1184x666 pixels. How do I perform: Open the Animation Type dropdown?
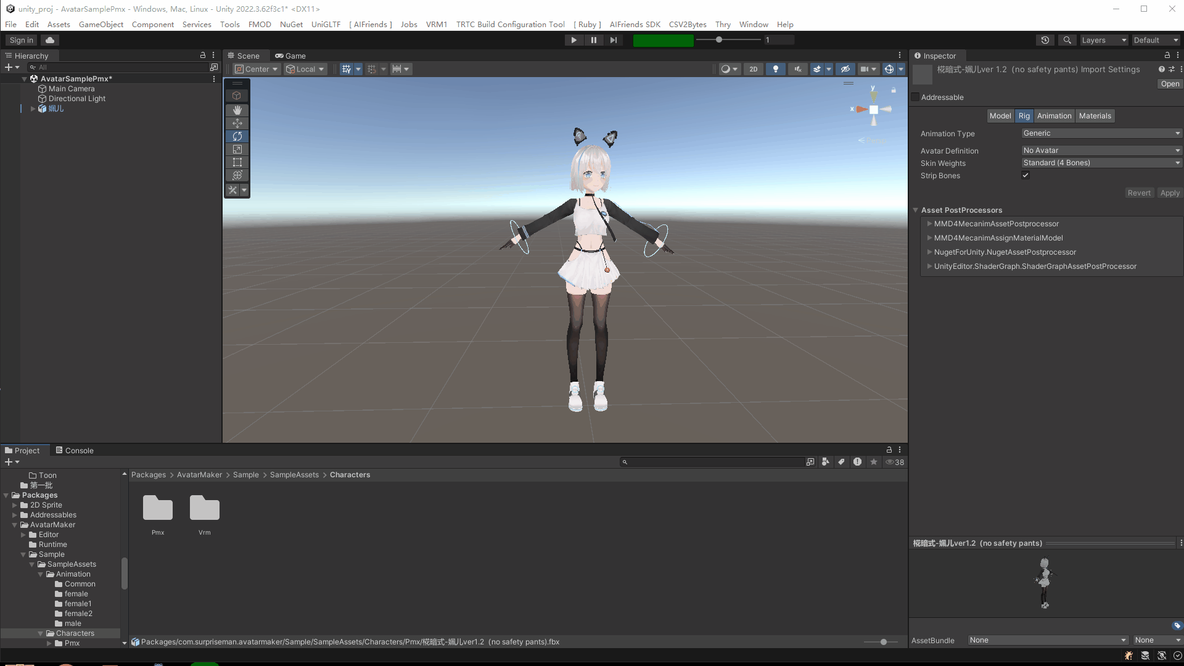pos(1101,133)
